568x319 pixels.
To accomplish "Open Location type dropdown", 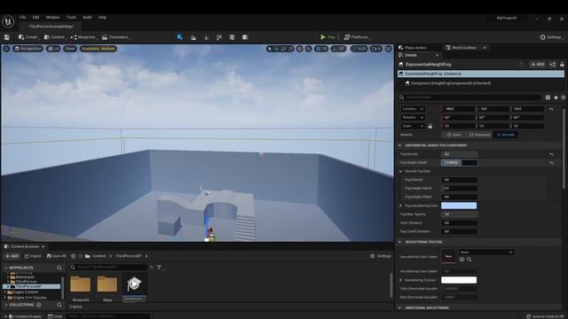I will (413, 109).
